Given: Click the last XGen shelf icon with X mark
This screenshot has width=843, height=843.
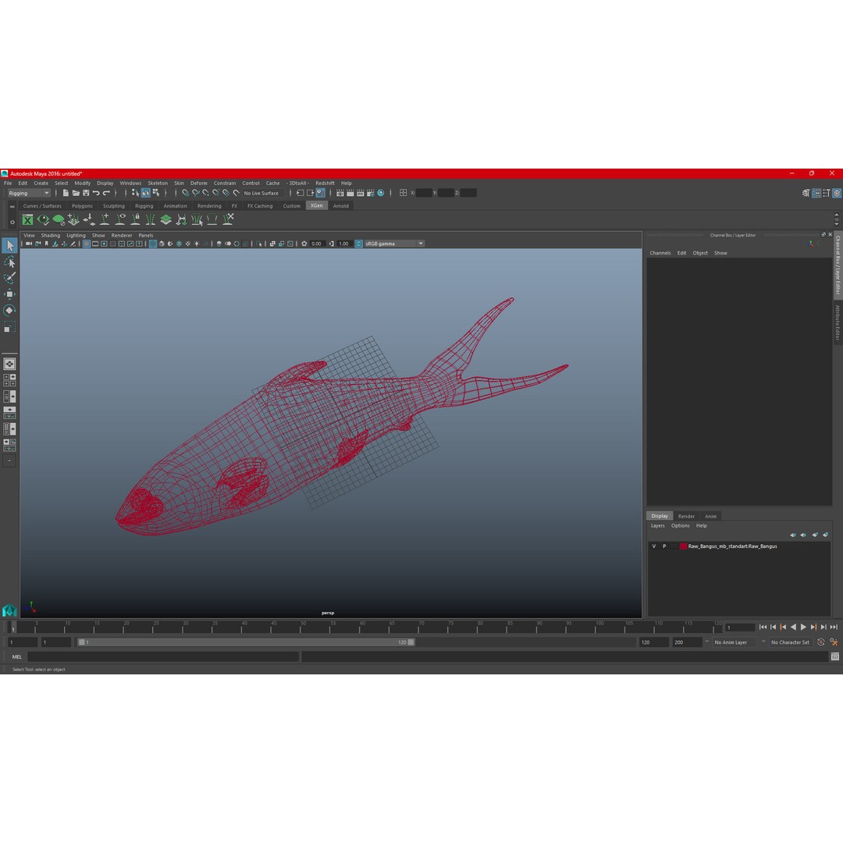Looking at the screenshot, I should point(228,219).
